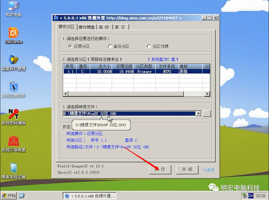Launch the 系统密码清除 desktop icon
Image resolution: width=269 pixels, height=200 pixels.
tap(14, 114)
